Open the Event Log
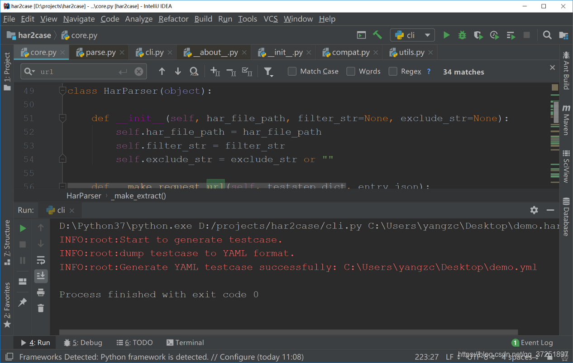 (532, 343)
